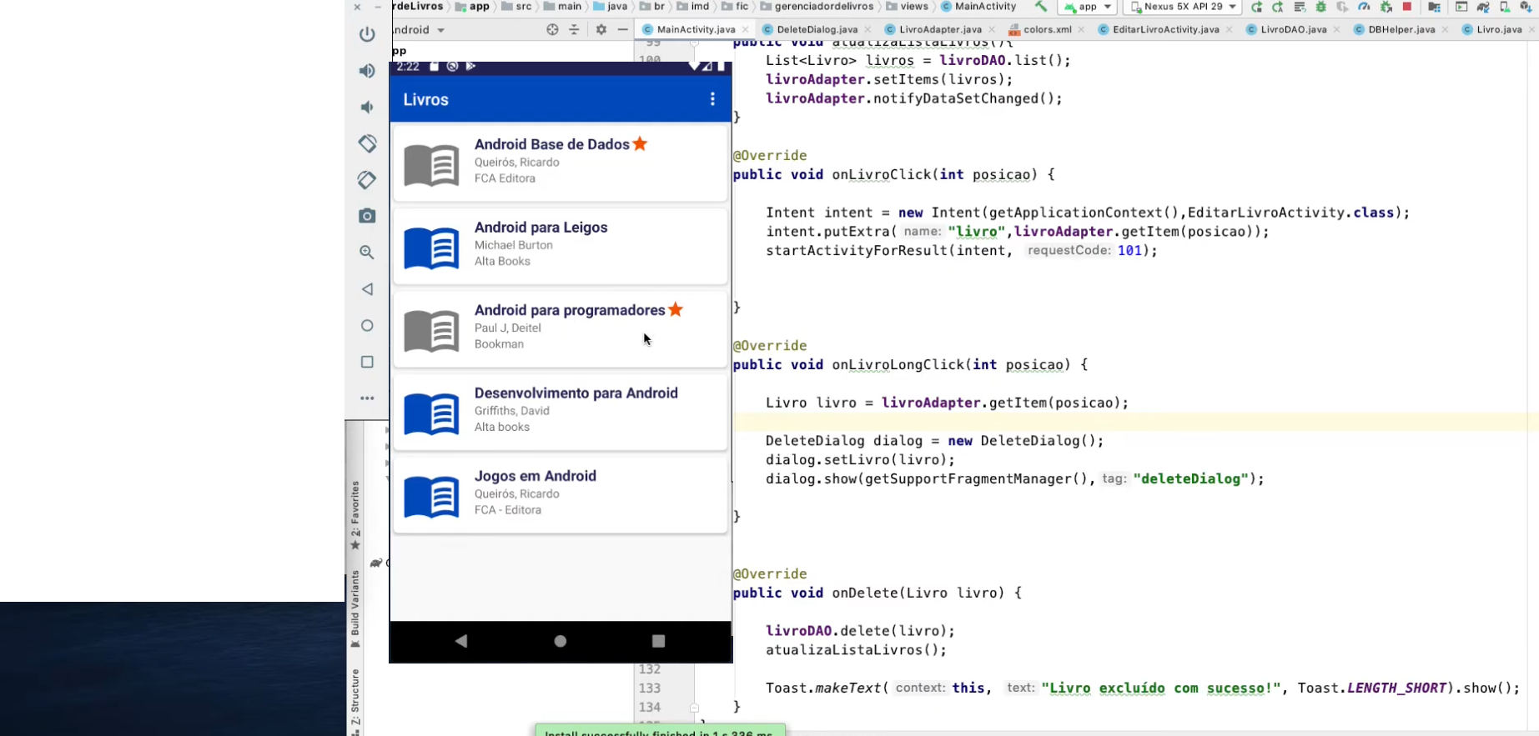
Task: Switch to the DeleteDialog.java tab
Action: coord(816,29)
